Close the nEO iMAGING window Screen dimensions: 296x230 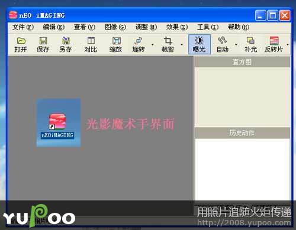285,15
